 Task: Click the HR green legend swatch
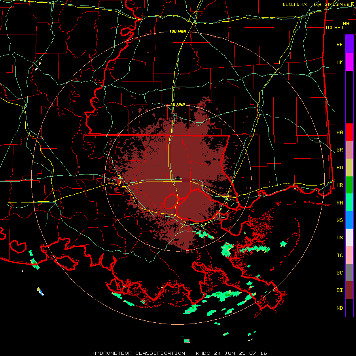(x=349, y=185)
